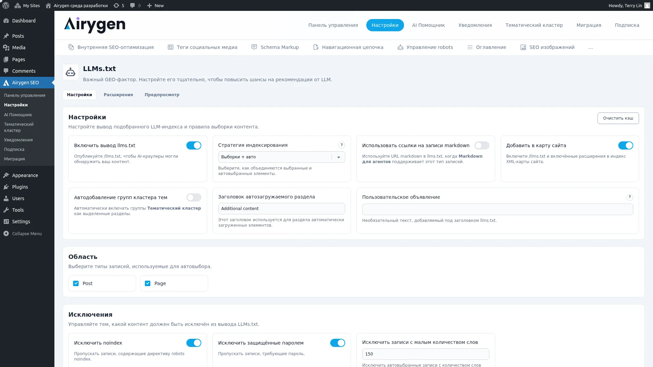The height and width of the screenshot is (367, 653).
Task: Focus minimum word count field 150
Action: coord(425,354)
